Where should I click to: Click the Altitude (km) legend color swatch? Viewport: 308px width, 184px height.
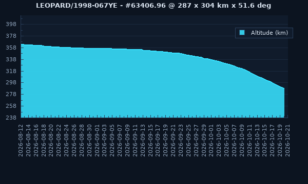(x=242, y=33)
